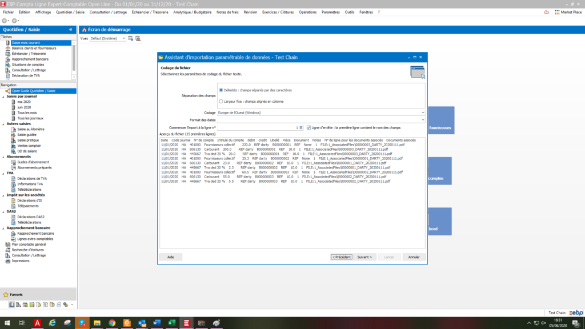This screenshot has width=585, height=329.
Task: Click the Situations de comptes icon
Action: tap(8, 65)
